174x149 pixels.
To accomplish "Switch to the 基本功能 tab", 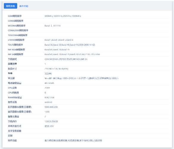I will (24, 6).
